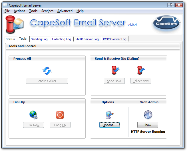The image size is (187, 151).
Task: Click the blue Send & Collect arrows icon
Action: 47,71
